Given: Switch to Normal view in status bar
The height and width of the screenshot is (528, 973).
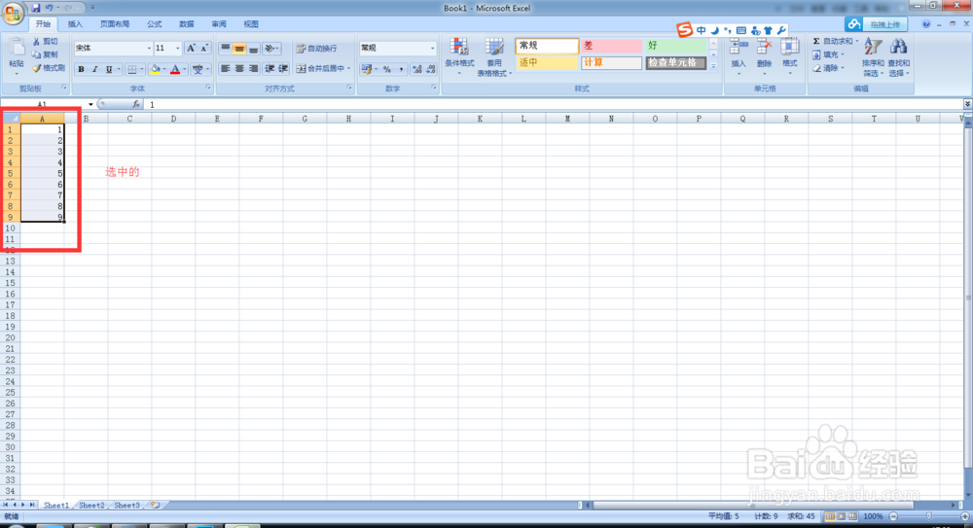Looking at the screenshot, I should point(830,516).
